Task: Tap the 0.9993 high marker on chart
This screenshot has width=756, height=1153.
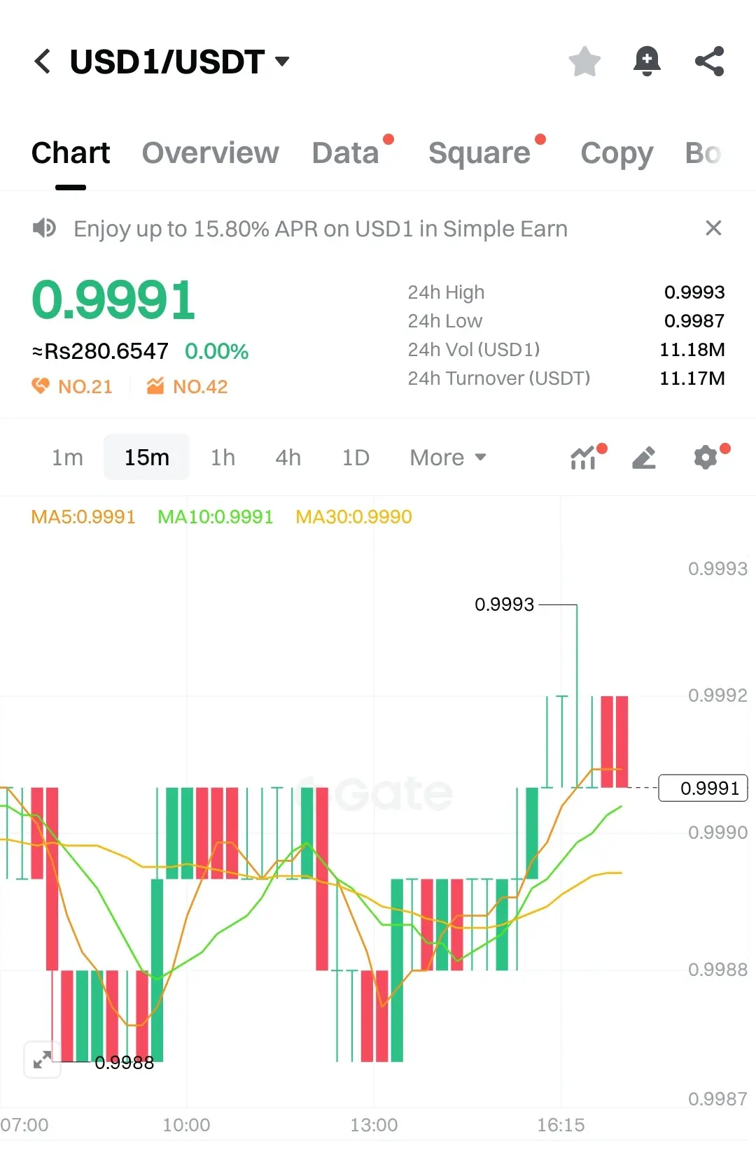Action: pos(504,604)
